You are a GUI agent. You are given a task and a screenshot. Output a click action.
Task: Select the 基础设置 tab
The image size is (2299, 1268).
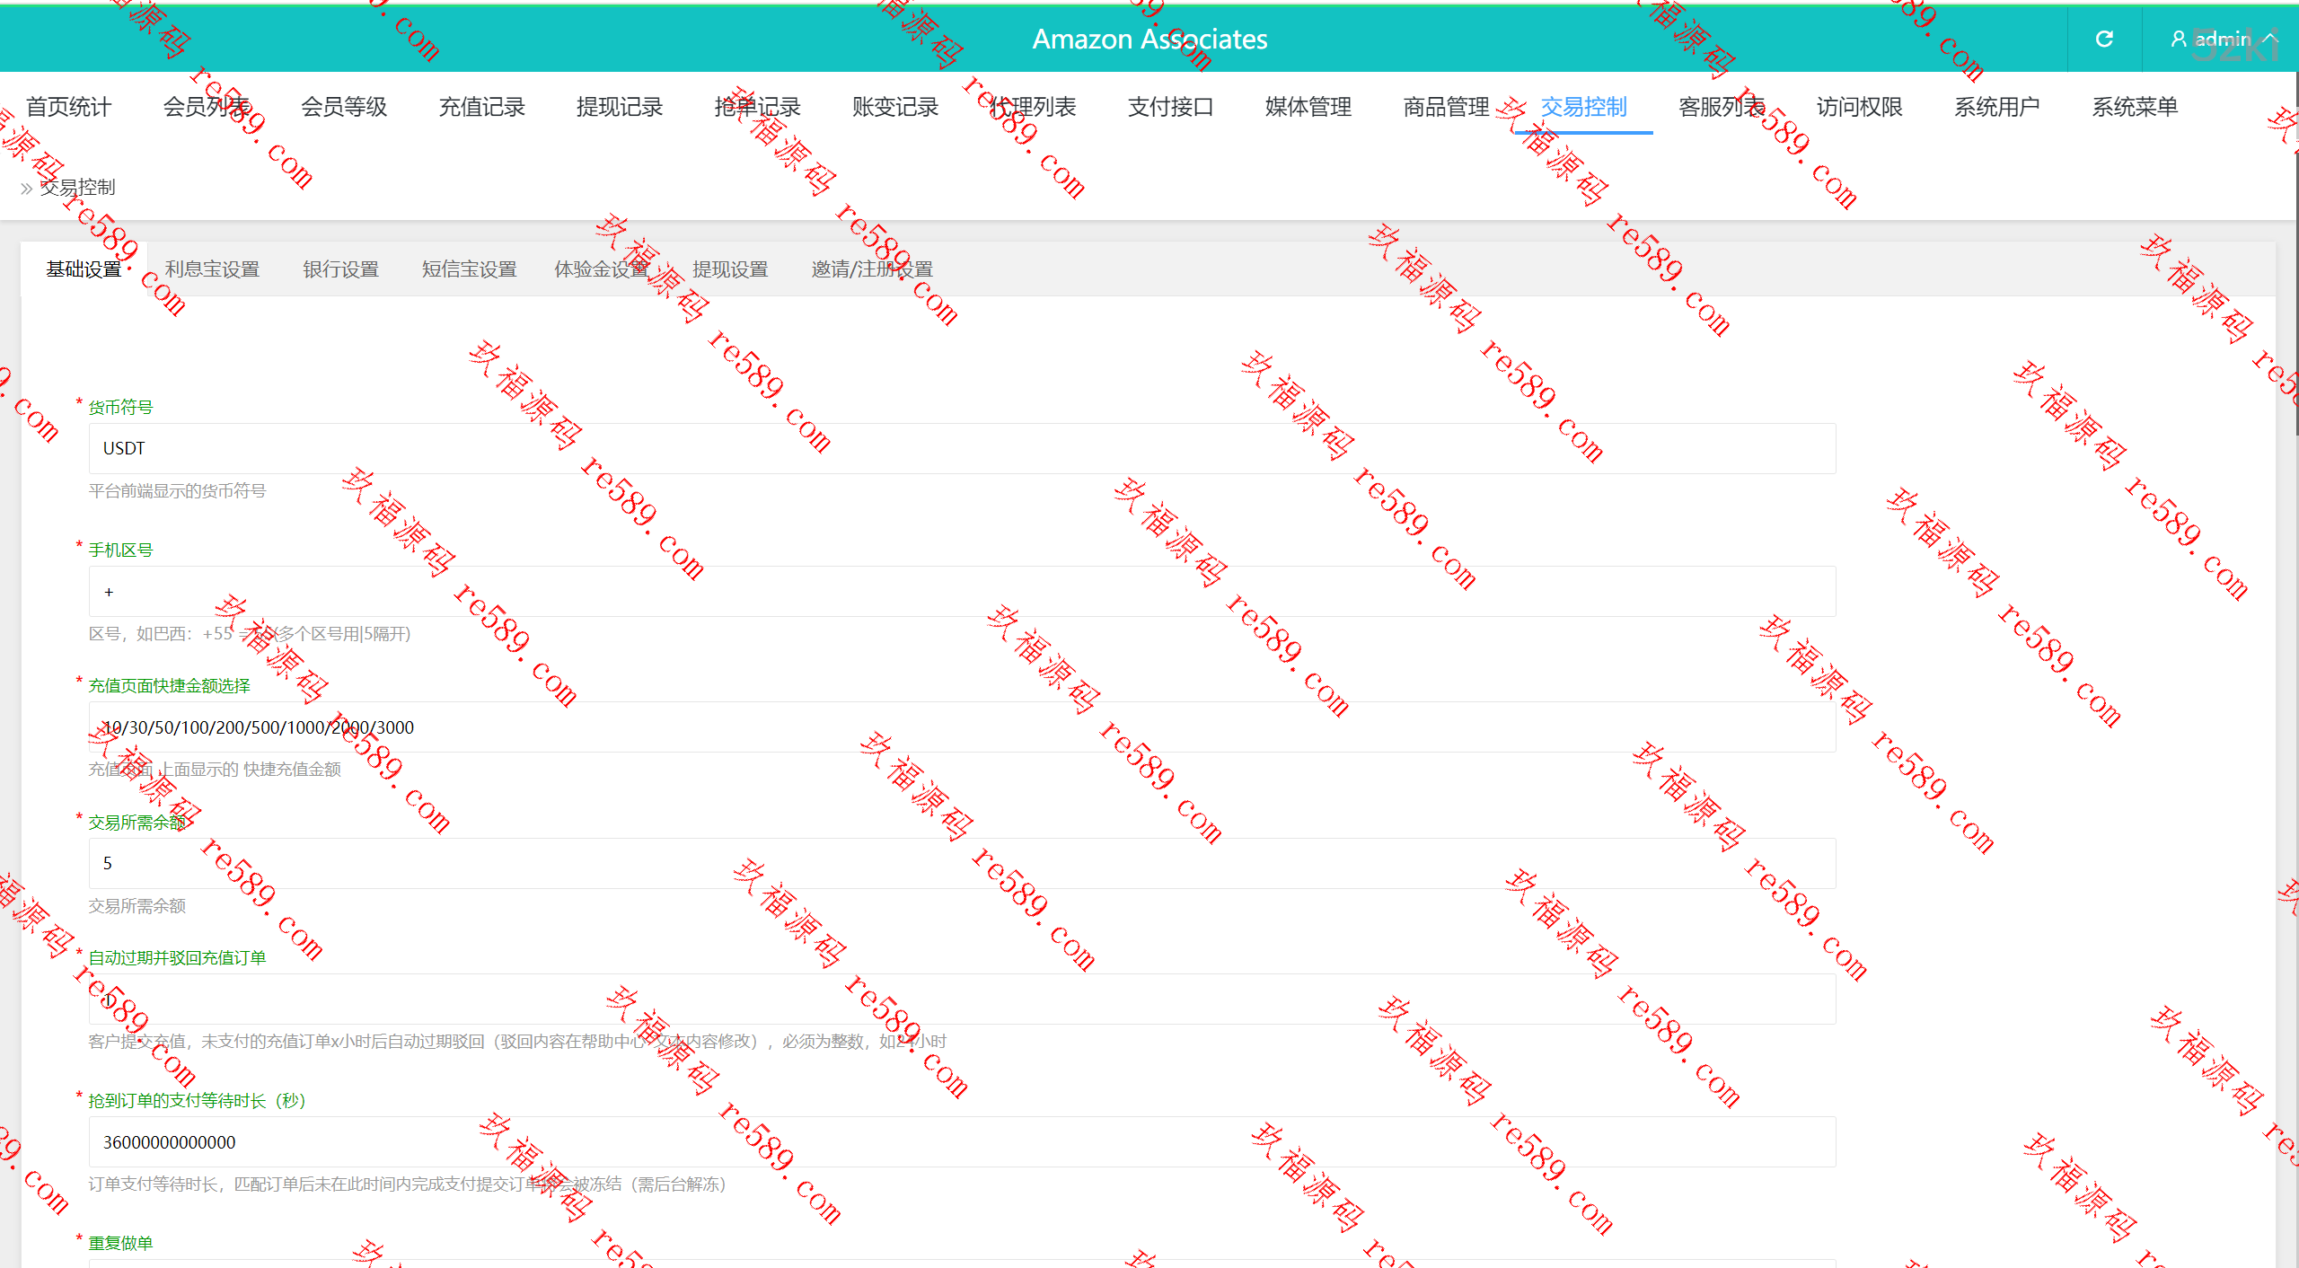[x=84, y=269]
